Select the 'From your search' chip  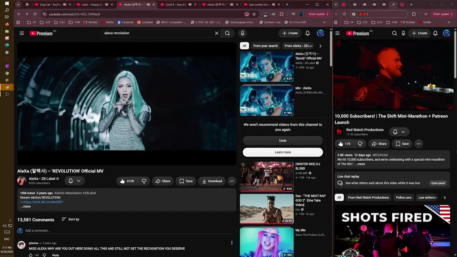click(x=265, y=46)
